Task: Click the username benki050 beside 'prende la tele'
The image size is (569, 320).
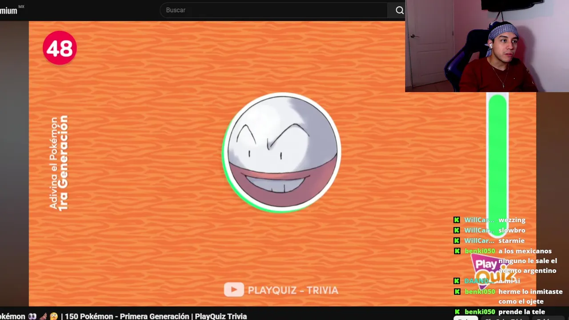Action: point(480,312)
